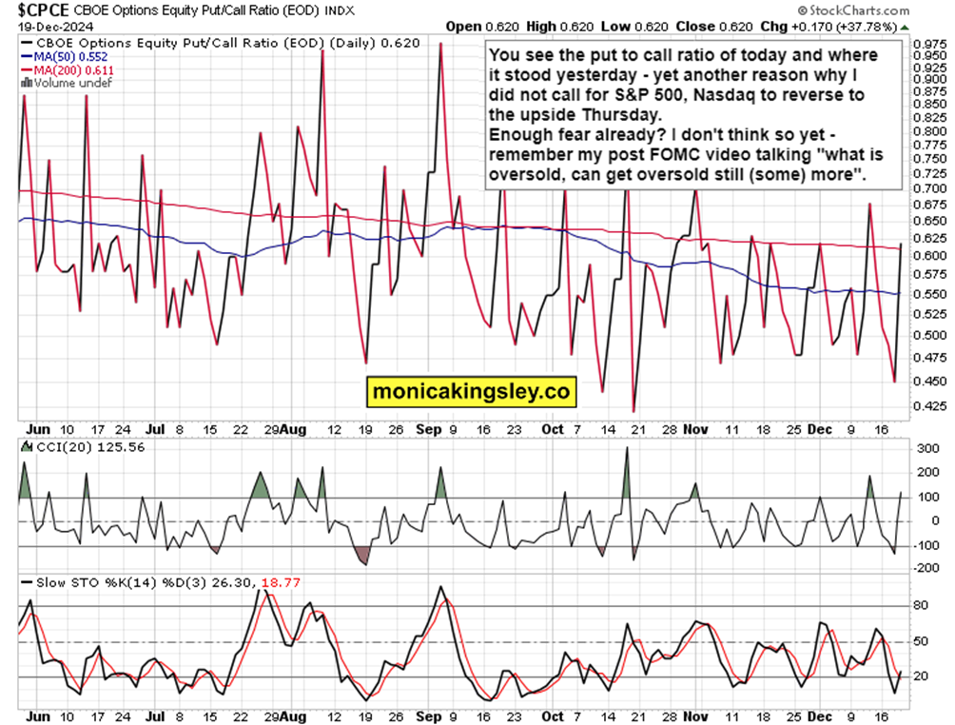
Task: Click the 80 level on stochastic scale
Action: coord(921,605)
